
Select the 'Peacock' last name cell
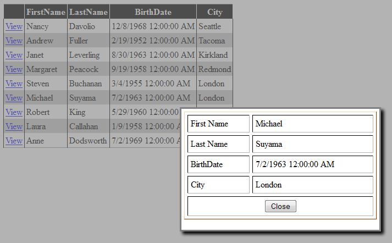[89, 69]
